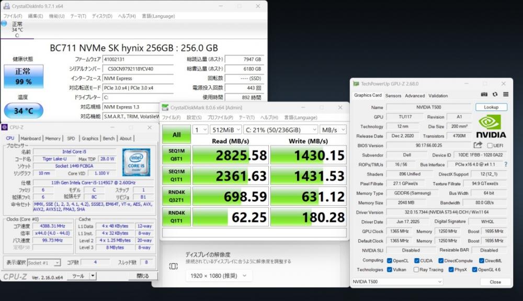Image resolution: width=523 pixels, height=301 pixels.
Task: Toggle the CUDA checkbox
Action: [417, 261]
